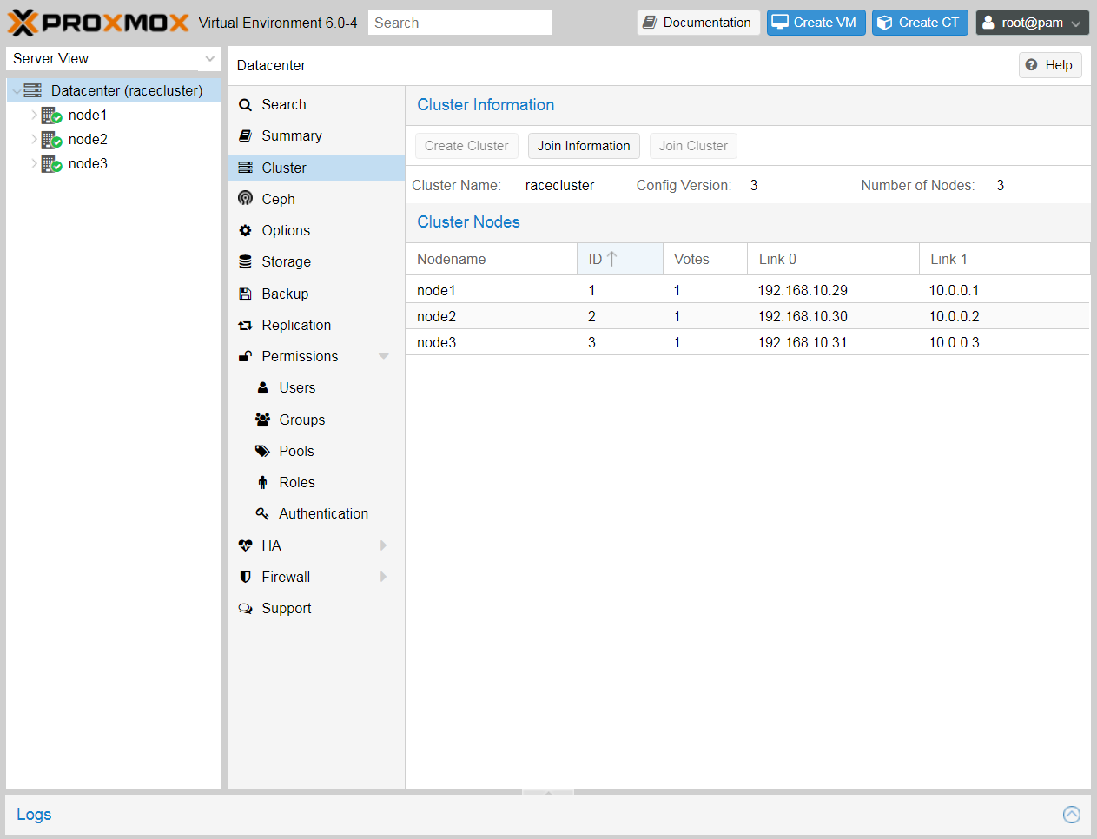Viewport: 1097px width, 839px height.
Task: Click the top Search input field
Action: [x=459, y=23]
